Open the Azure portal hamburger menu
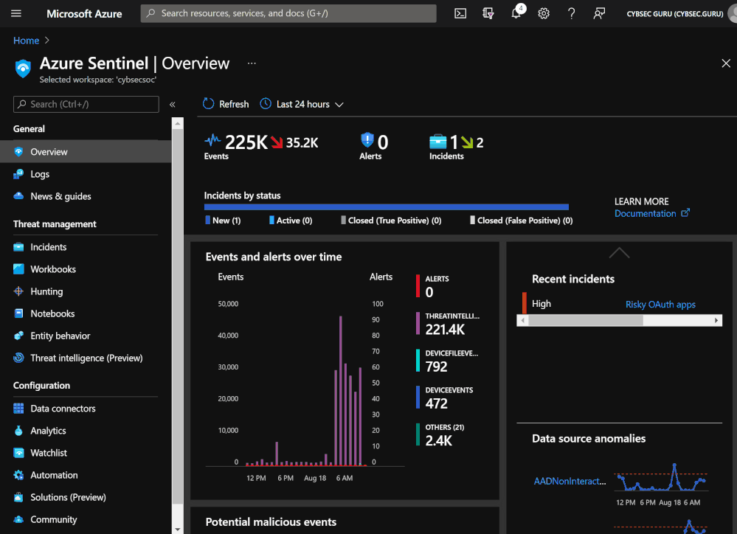The height and width of the screenshot is (534, 737). tap(16, 13)
